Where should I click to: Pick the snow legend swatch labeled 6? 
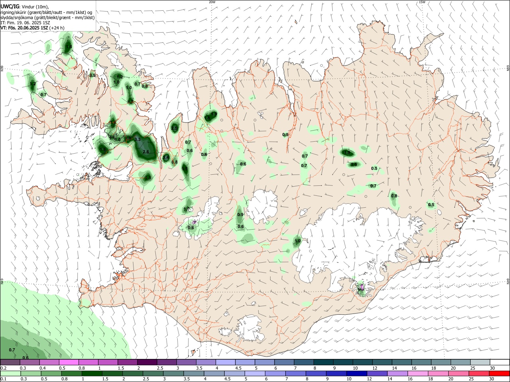283,363
